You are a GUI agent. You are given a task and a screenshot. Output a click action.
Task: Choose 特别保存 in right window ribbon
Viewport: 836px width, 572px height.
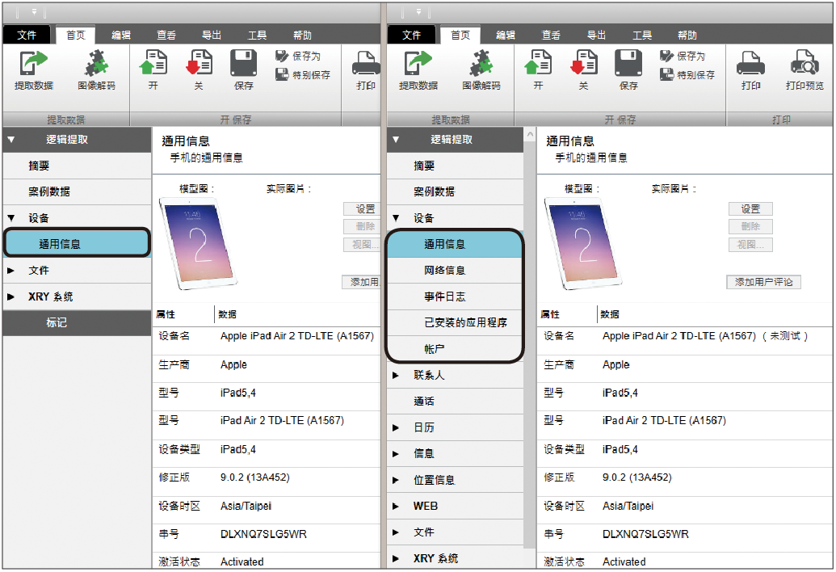click(x=687, y=74)
